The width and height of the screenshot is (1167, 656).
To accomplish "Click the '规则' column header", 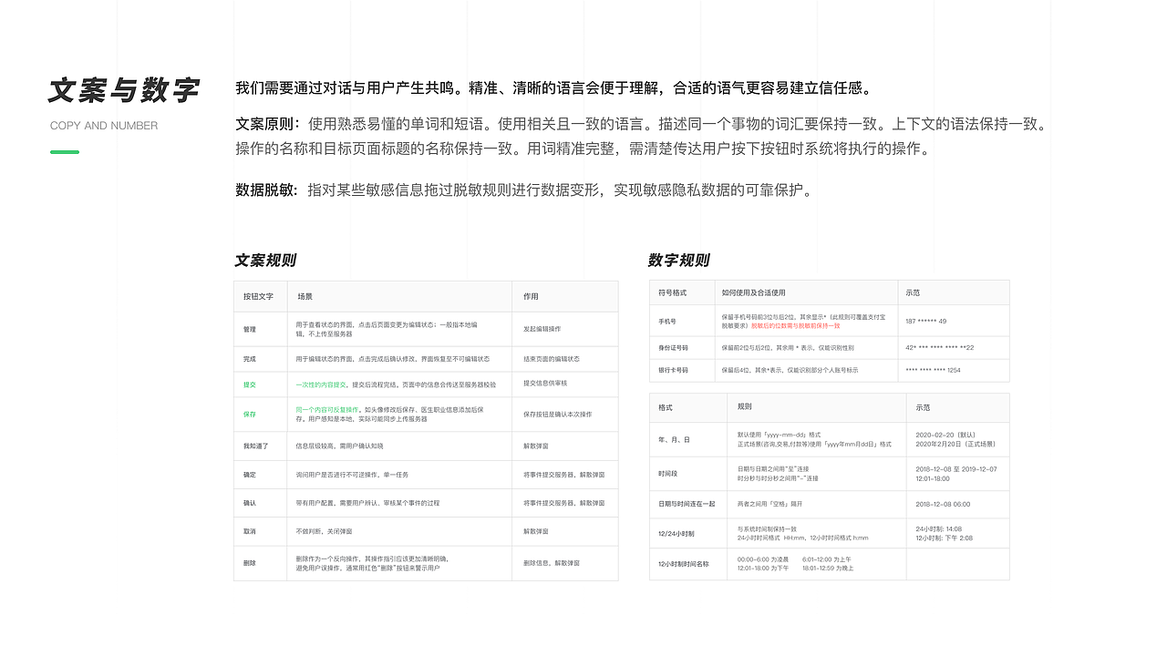I will click(x=745, y=406).
